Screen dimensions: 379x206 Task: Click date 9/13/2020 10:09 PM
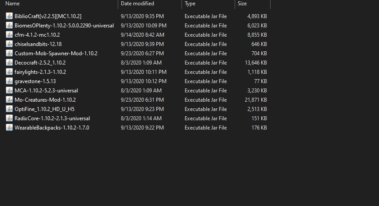143,26
